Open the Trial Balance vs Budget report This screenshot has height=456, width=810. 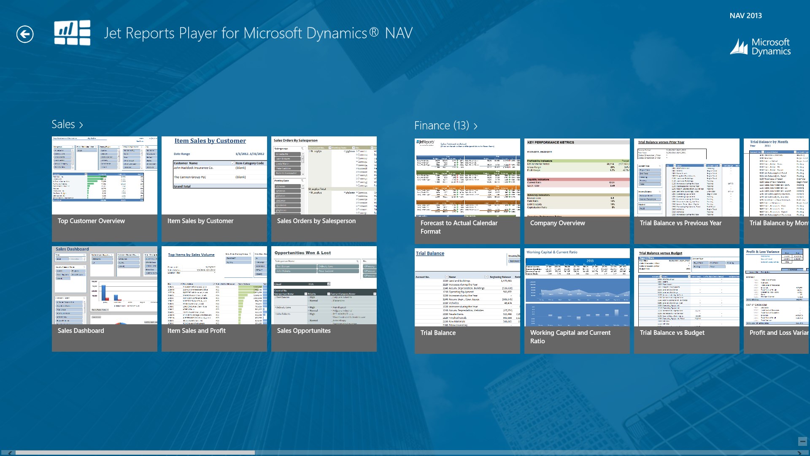(x=686, y=301)
